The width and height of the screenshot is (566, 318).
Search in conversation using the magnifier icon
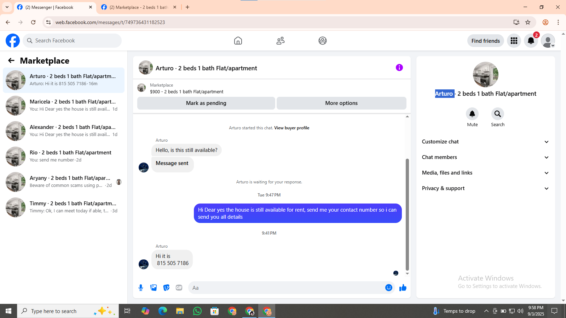[498, 114]
